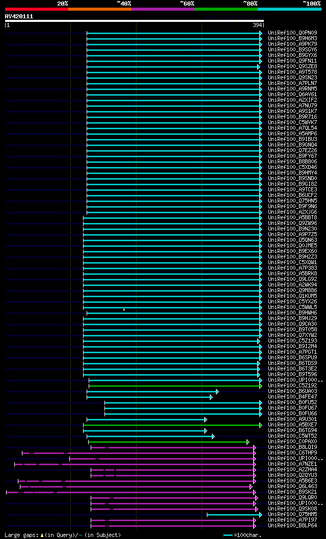Click the UniRef100_C5WWL5 label
Image resolution: width=326 pixels, height=539 pixels.
click(x=293, y=307)
